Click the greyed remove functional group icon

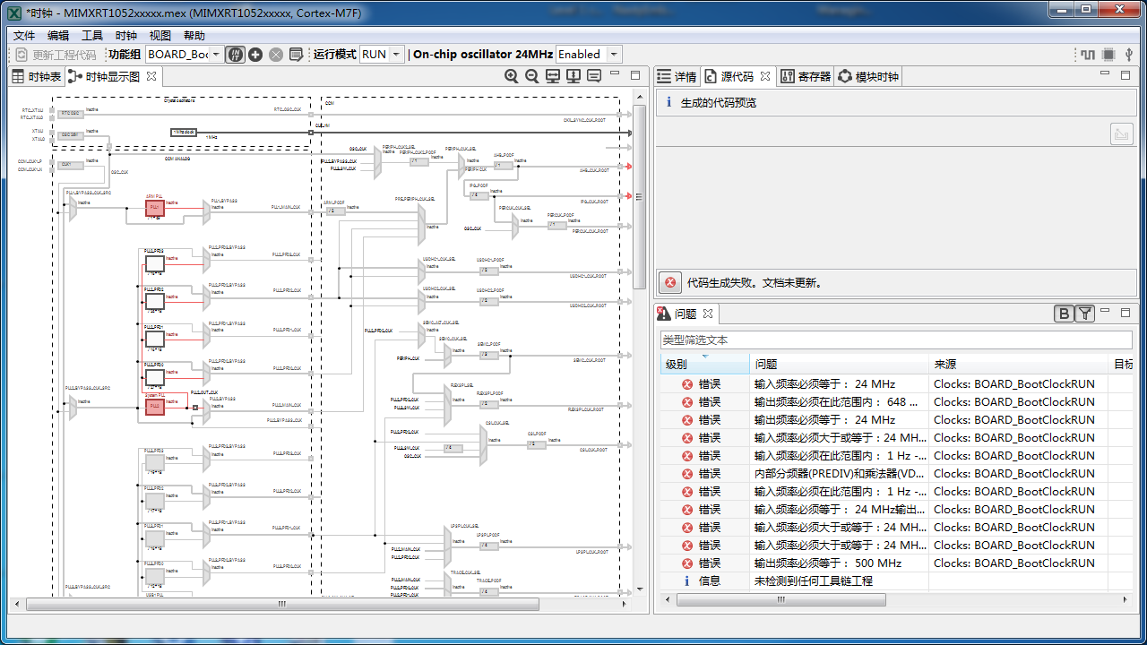276,55
